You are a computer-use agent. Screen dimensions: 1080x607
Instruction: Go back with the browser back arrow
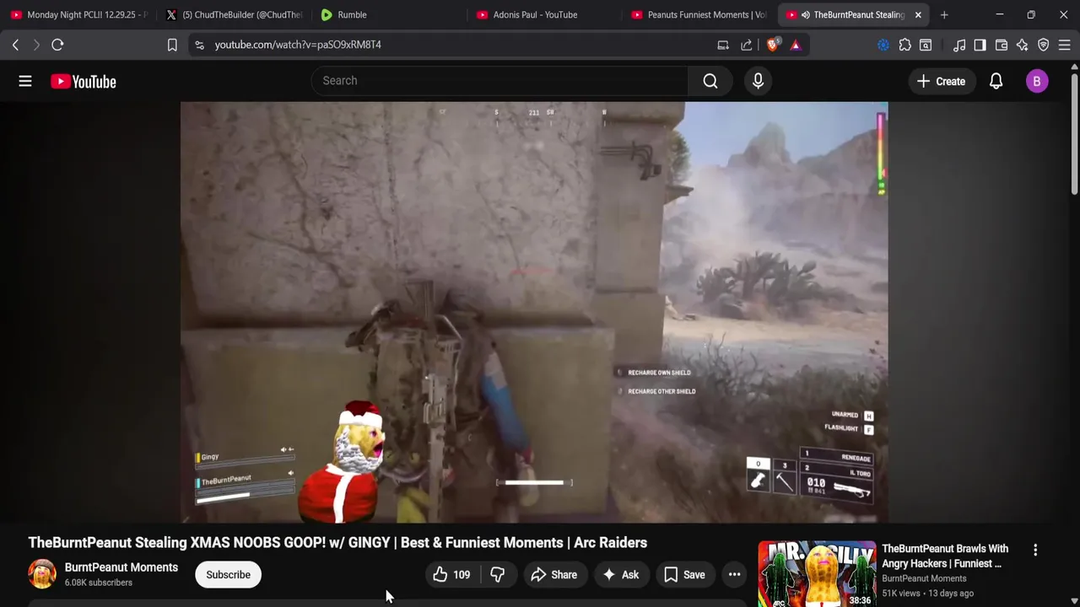[x=15, y=45]
